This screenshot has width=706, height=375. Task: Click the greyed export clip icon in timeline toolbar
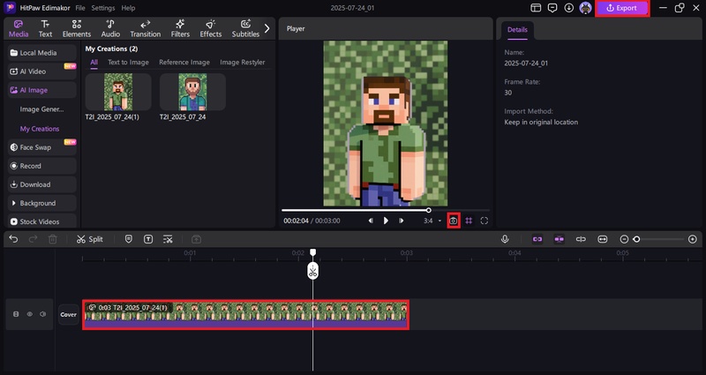tap(196, 239)
